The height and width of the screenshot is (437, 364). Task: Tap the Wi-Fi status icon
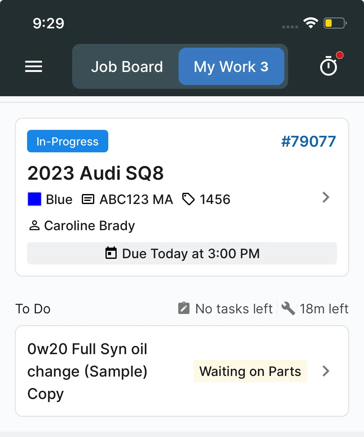coord(311,23)
